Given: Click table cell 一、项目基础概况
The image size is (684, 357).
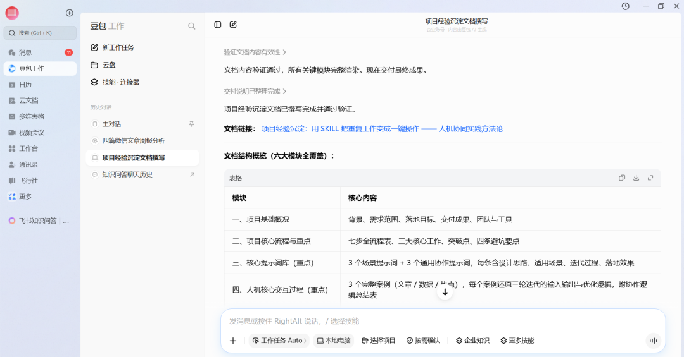Looking at the screenshot, I should (282, 219).
